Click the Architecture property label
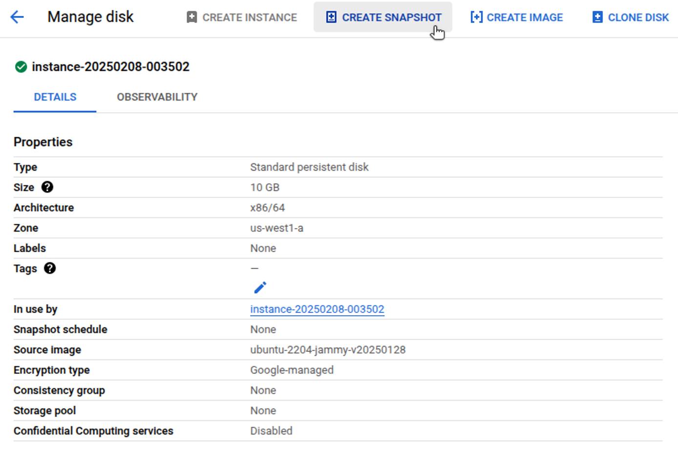 [44, 208]
